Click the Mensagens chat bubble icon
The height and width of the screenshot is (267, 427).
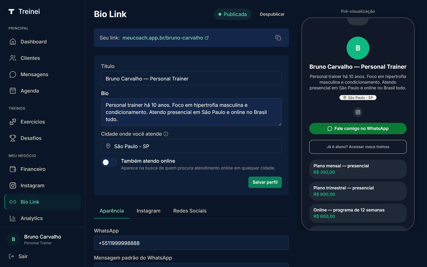(x=13, y=74)
